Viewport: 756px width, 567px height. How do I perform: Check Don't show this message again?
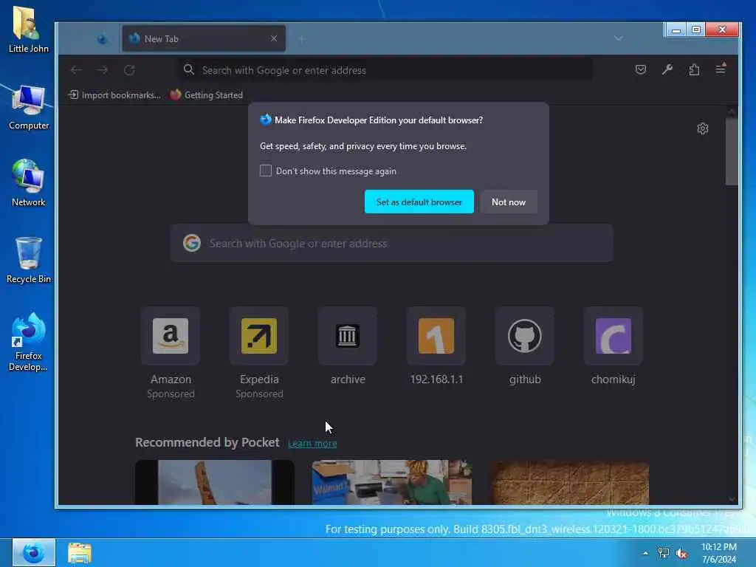[x=266, y=171]
